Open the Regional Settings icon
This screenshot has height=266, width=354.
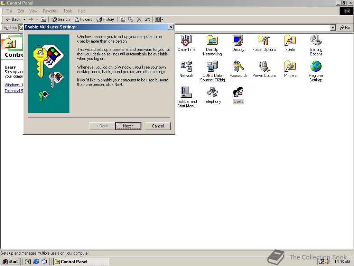tap(316, 71)
